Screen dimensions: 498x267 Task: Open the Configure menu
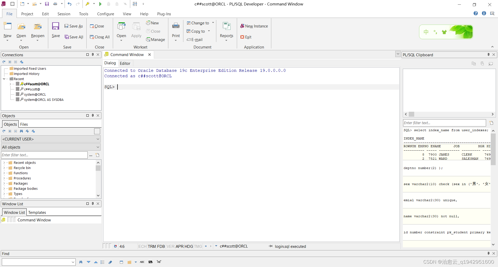pos(106,14)
